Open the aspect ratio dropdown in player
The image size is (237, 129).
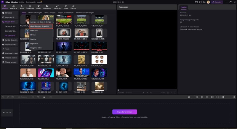(x=162, y=92)
